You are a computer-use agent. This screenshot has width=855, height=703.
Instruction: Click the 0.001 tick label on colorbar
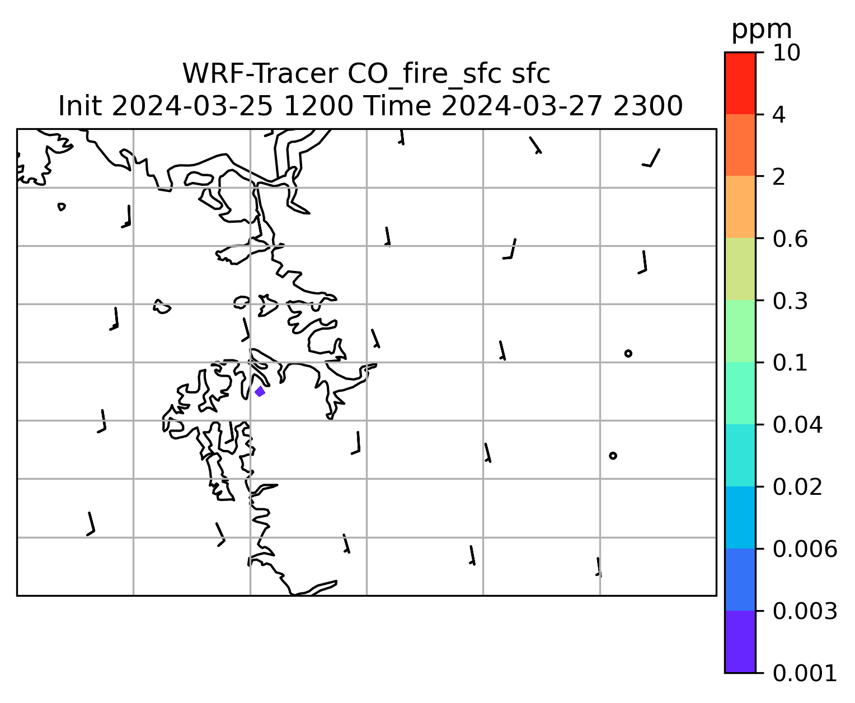tap(805, 673)
